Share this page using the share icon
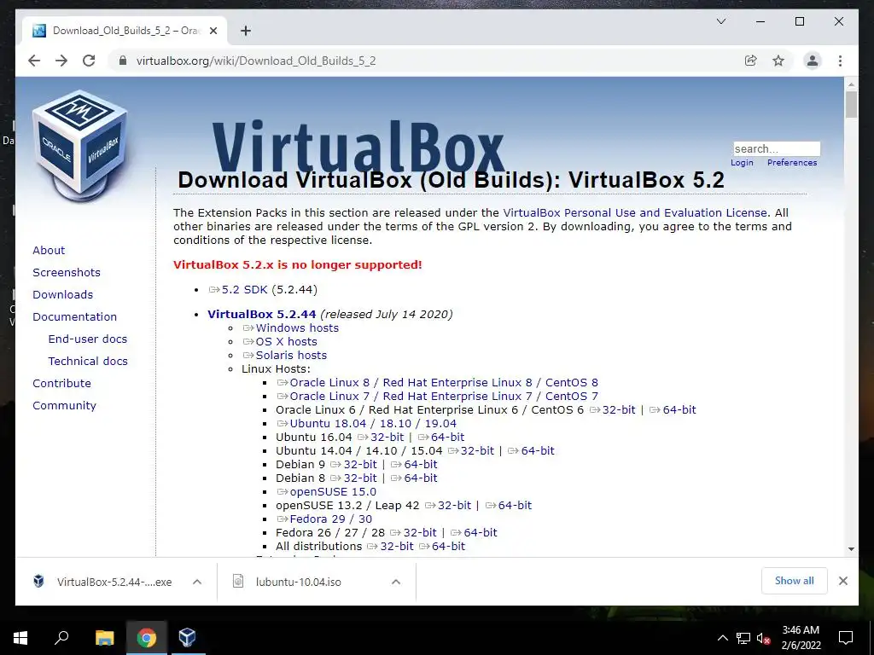Screen dimensions: 874x655 (x=751, y=61)
